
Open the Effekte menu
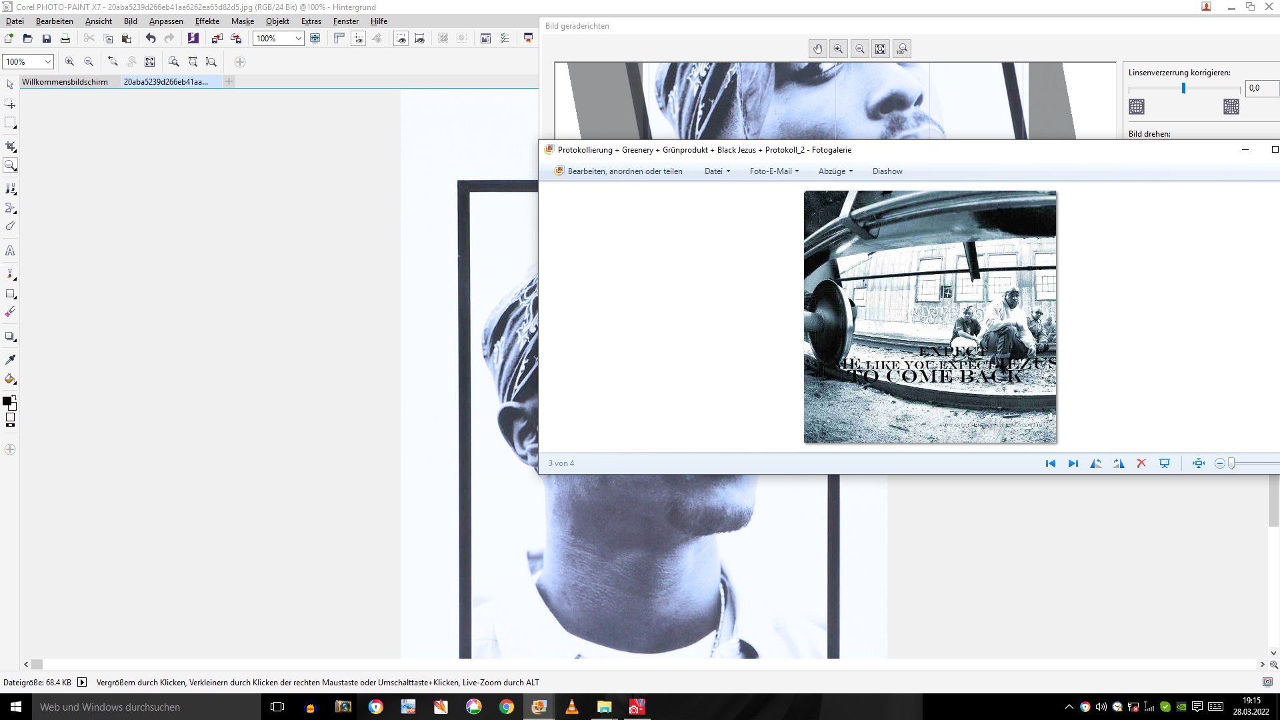207,21
